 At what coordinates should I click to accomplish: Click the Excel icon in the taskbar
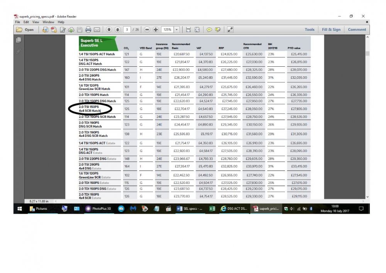[x=212, y=209]
